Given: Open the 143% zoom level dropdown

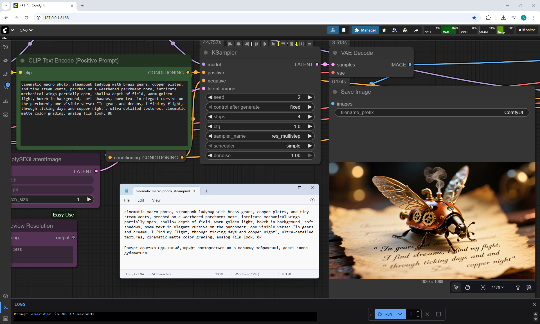Looking at the screenshot, I should (x=498, y=287).
